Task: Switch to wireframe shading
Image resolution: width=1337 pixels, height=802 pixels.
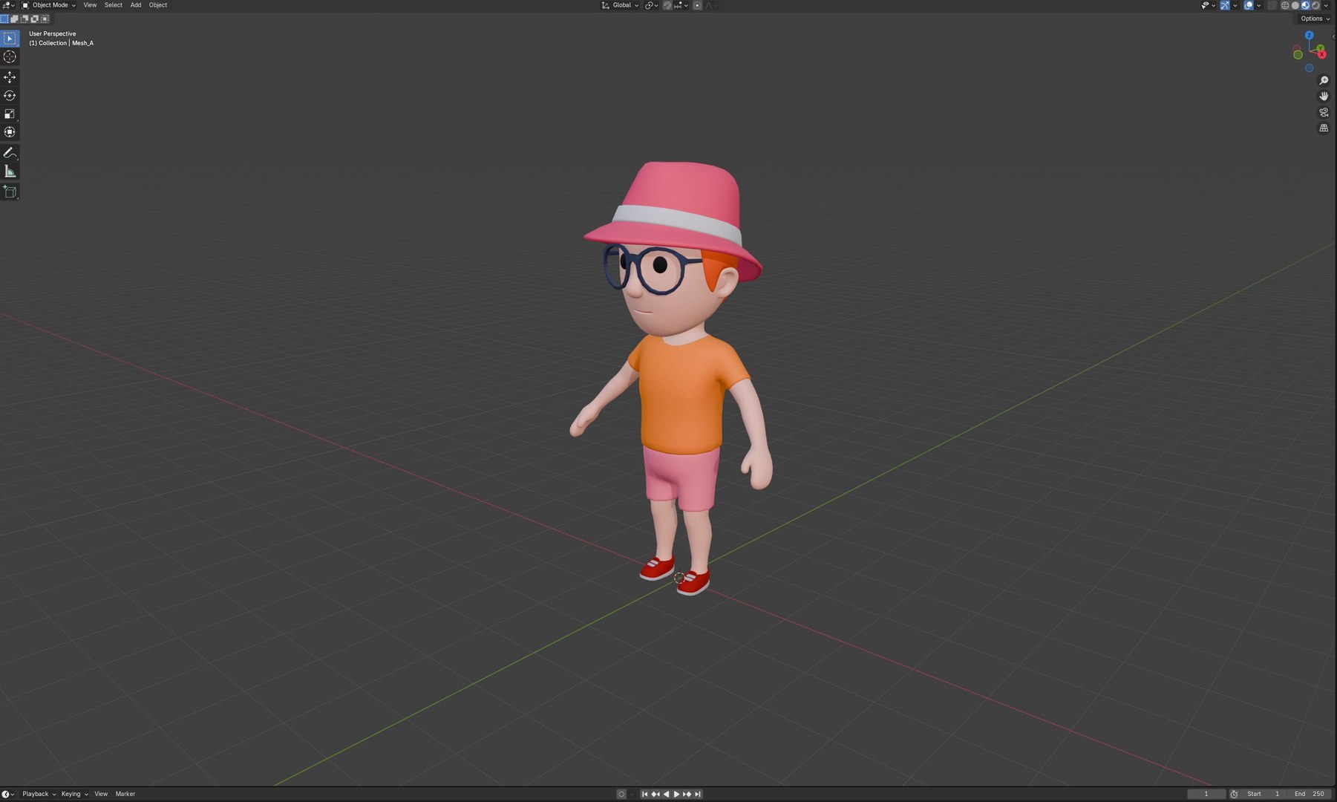Action: (x=1285, y=5)
